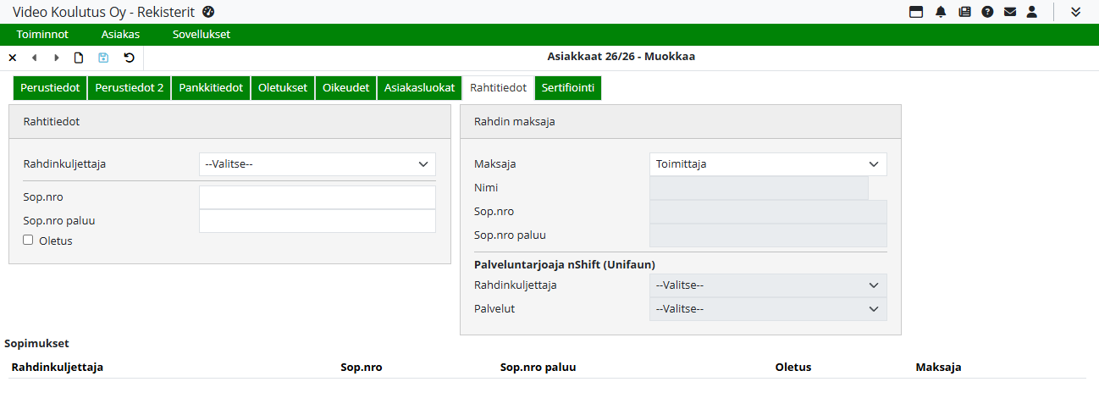Click the new document icon in toolbar
The height and width of the screenshot is (415, 1099).
point(79,58)
